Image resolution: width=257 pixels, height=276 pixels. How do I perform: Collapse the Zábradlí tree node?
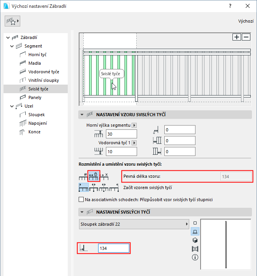[8, 37]
